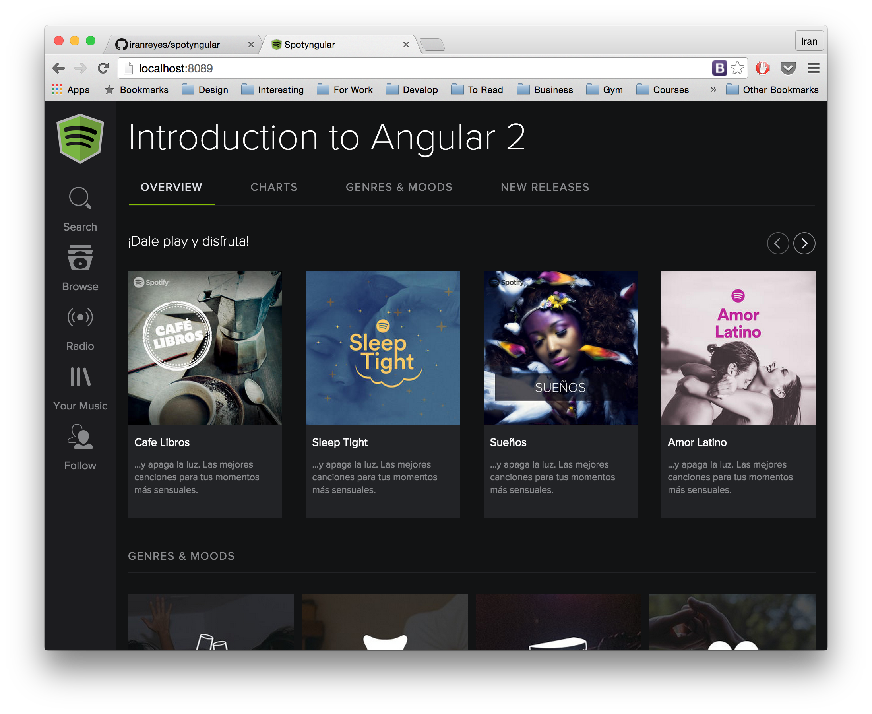Go to next carousel playlists arrow
This screenshot has width=872, height=714.
(804, 243)
